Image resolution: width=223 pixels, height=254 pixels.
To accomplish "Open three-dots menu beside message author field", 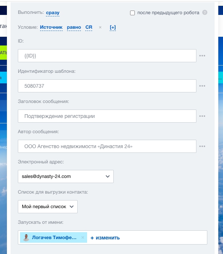I will [202, 147].
